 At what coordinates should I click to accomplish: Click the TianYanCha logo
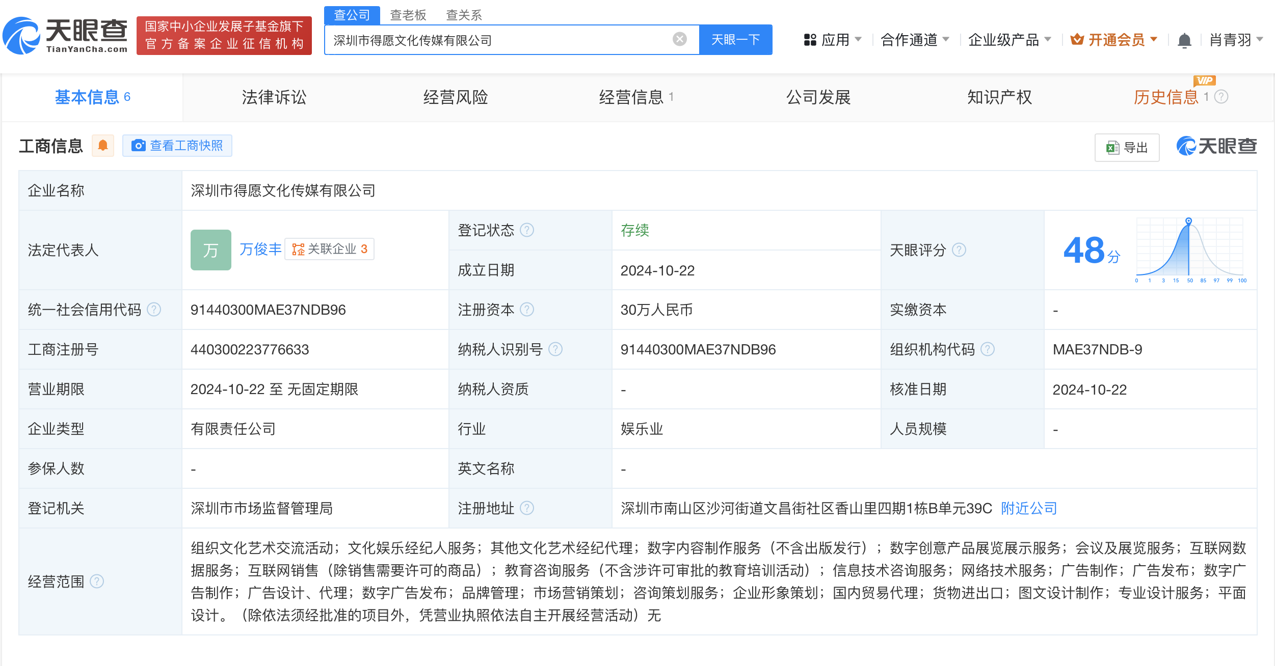click(x=65, y=35)
